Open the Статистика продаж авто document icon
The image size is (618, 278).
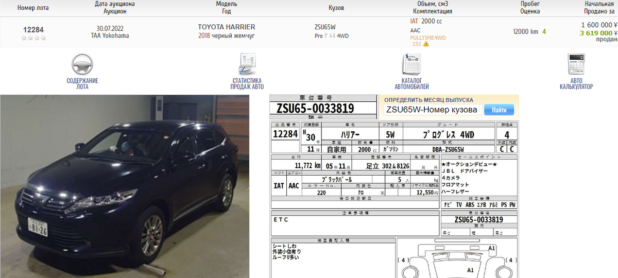(x=247, y=65)
